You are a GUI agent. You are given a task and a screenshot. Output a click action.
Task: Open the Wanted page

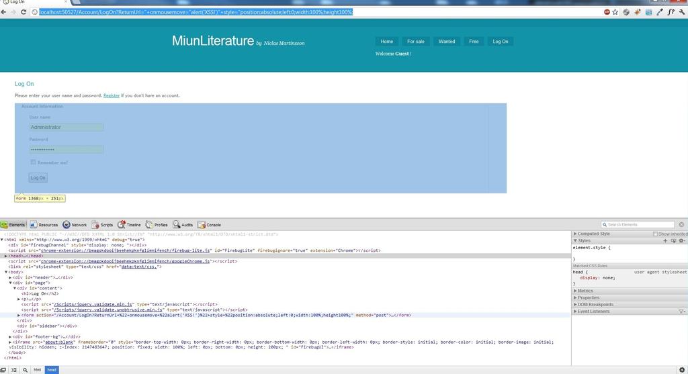point(447,41)
